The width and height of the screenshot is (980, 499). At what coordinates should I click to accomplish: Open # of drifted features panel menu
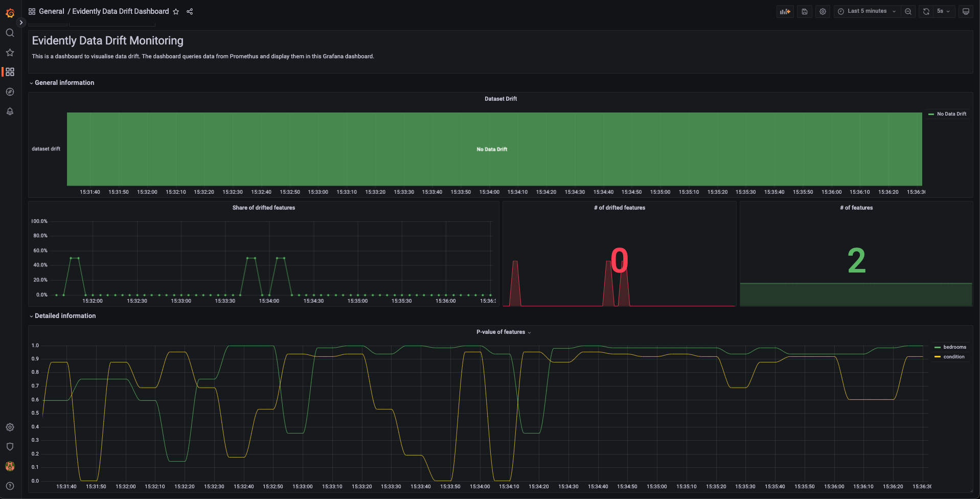(620, 208)
